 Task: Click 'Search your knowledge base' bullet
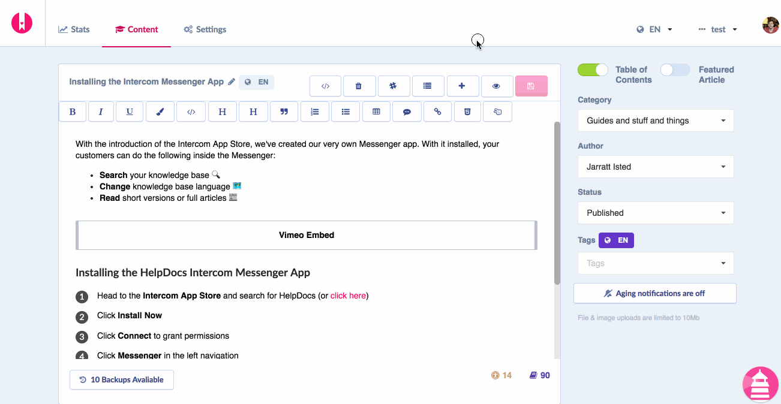pos(160,175)
